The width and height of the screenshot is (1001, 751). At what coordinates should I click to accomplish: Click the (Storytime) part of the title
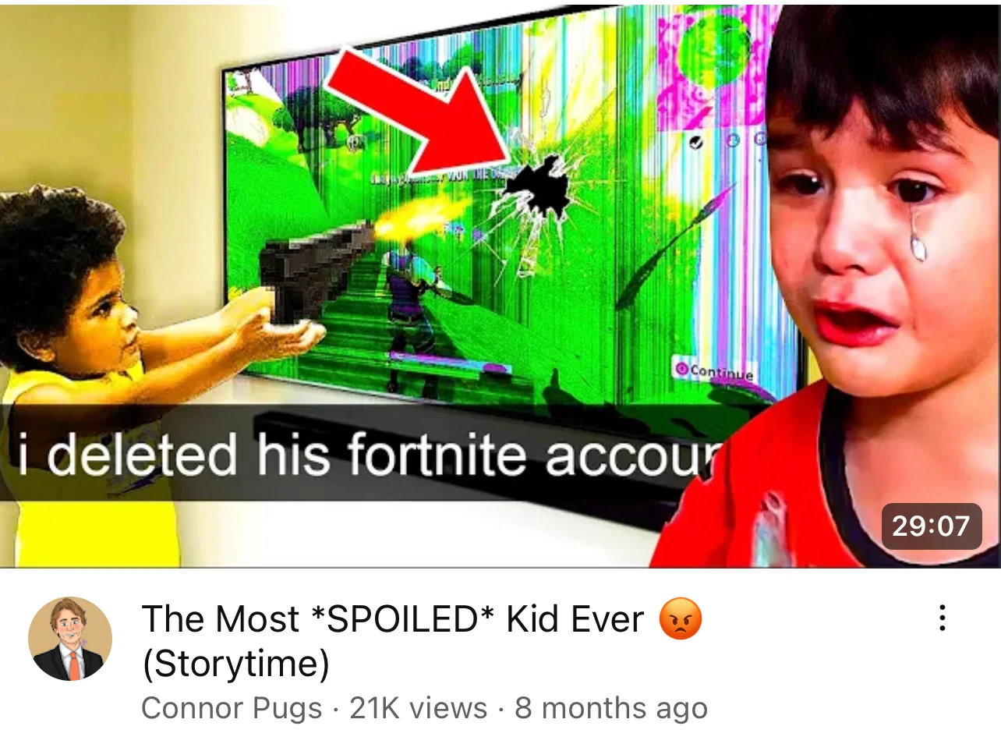pos(236,664)
